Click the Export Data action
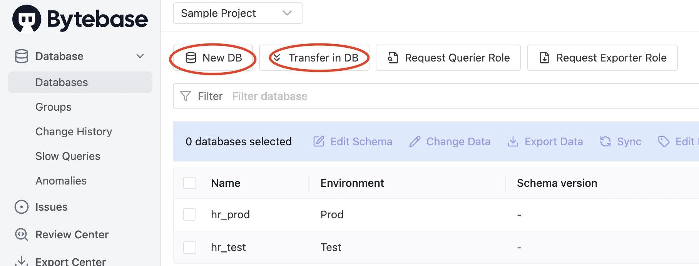This screenshot has width=699, height=266. (x=545, y=141)
